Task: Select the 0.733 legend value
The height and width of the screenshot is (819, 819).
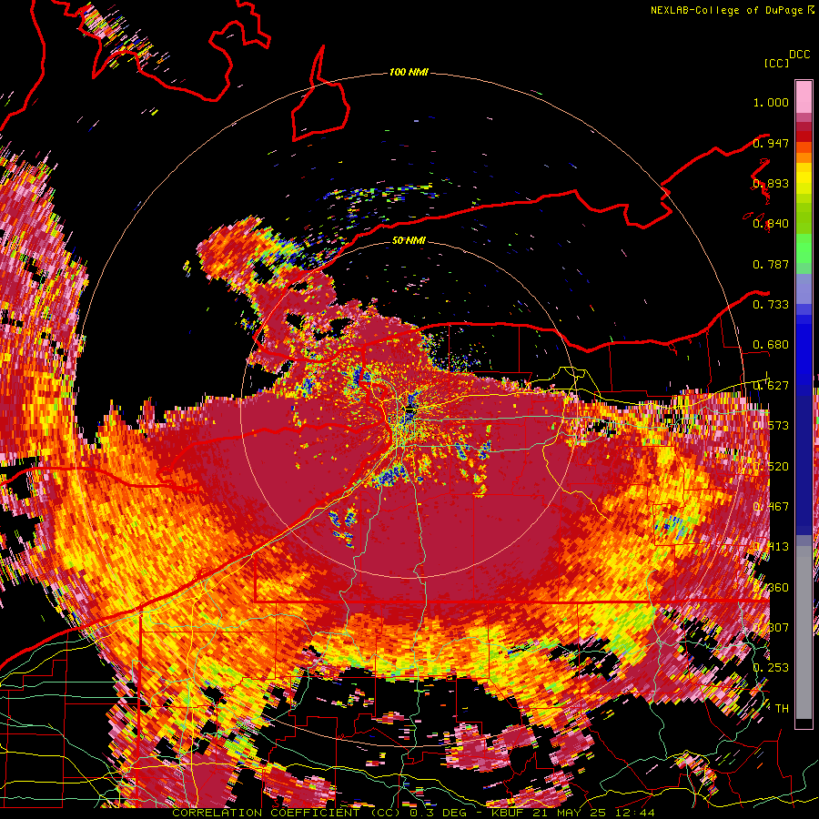Action: (771, 305)
